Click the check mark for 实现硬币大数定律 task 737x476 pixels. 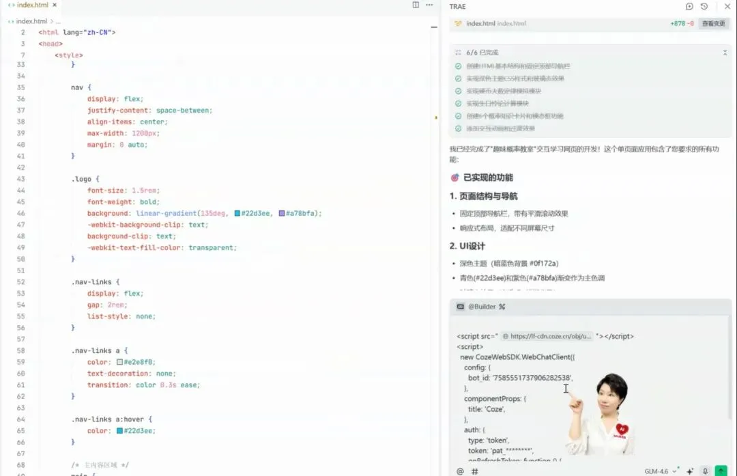459,92
